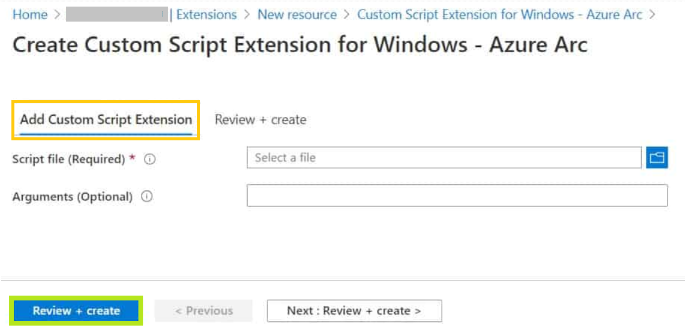This screenshot has height=334, width=685.
Task: Click the Arguments (Optional) label
Action: click(73, 197)
